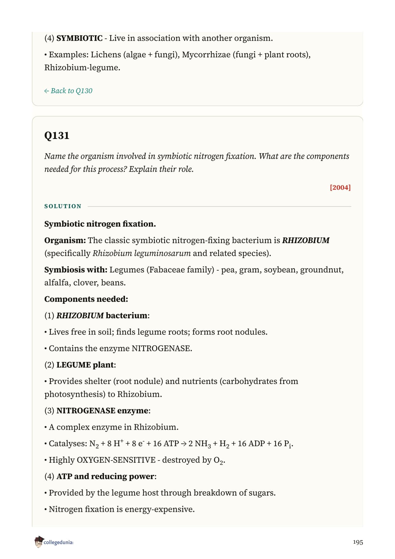Image resolution: width=395 pixels, height=559 pixels.
Task: Click the Components needed heading
Action: (x=86, y=299)
